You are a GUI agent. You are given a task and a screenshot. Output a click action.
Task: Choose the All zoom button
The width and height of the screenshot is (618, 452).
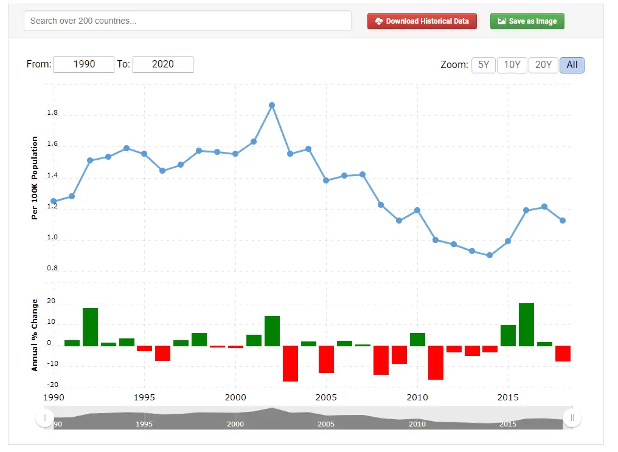tap(572, 65)
